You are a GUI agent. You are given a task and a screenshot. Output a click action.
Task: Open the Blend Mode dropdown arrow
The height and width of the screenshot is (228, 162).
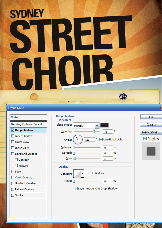[97, 126]
